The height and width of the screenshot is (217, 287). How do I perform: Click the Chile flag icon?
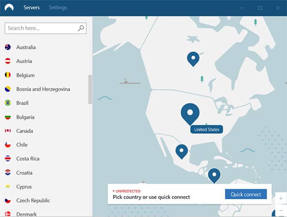pos(8,145)
